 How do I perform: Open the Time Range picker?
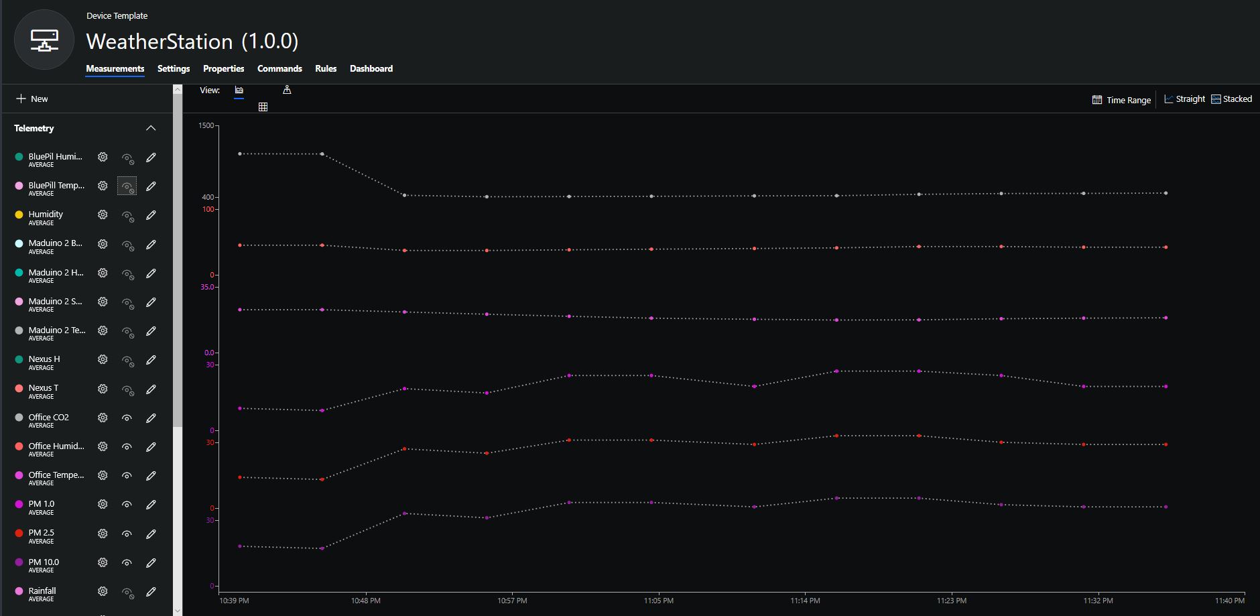tap(1121, 100)
